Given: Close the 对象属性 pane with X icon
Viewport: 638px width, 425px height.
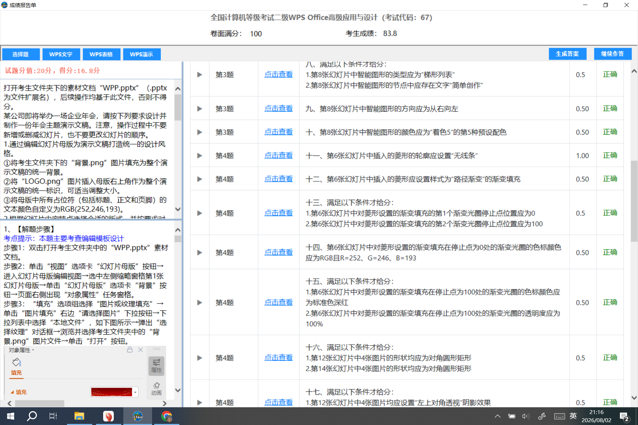Looking at the screenshot, I should pos(140,350).
